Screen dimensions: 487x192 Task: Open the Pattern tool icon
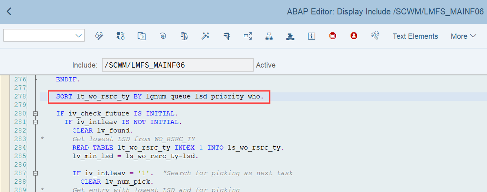(x=375, y=36)
